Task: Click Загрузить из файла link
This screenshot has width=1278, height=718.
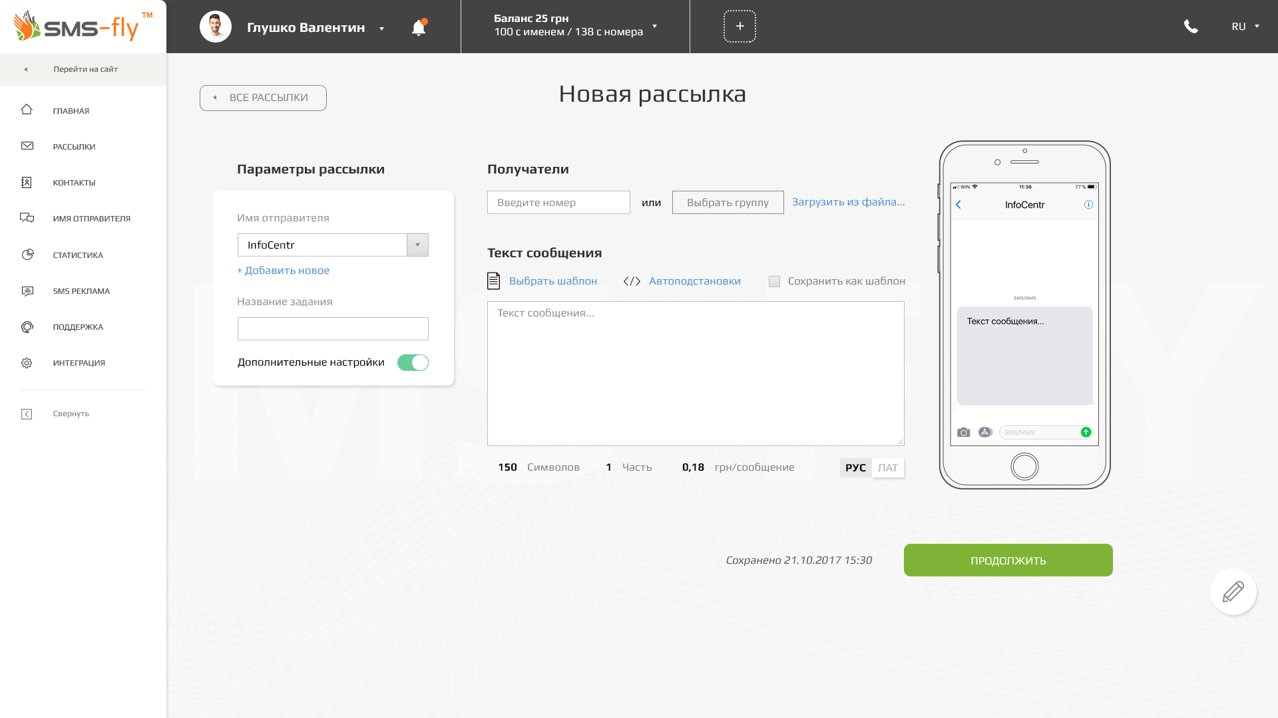Action: tap(848, 201)
